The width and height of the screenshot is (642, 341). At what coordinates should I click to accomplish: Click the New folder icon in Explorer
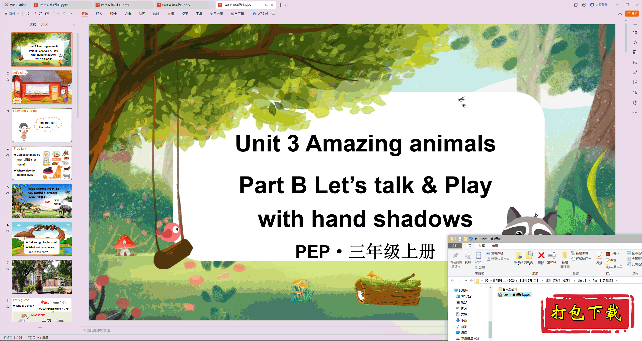click(x=565, y=255)
